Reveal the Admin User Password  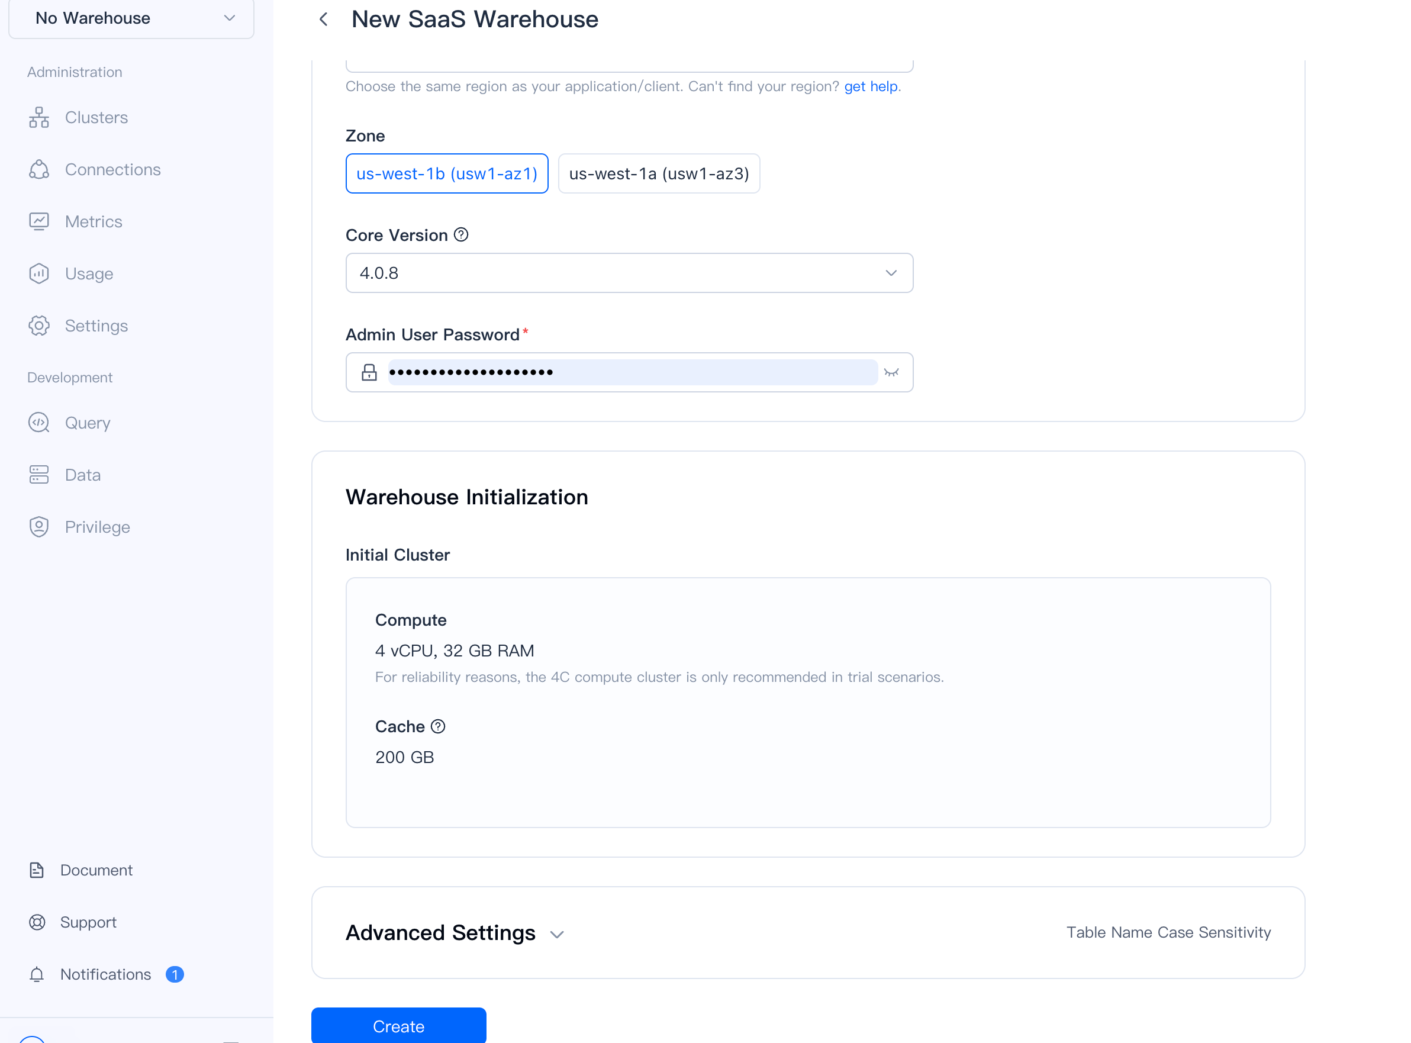pos(891,372)
